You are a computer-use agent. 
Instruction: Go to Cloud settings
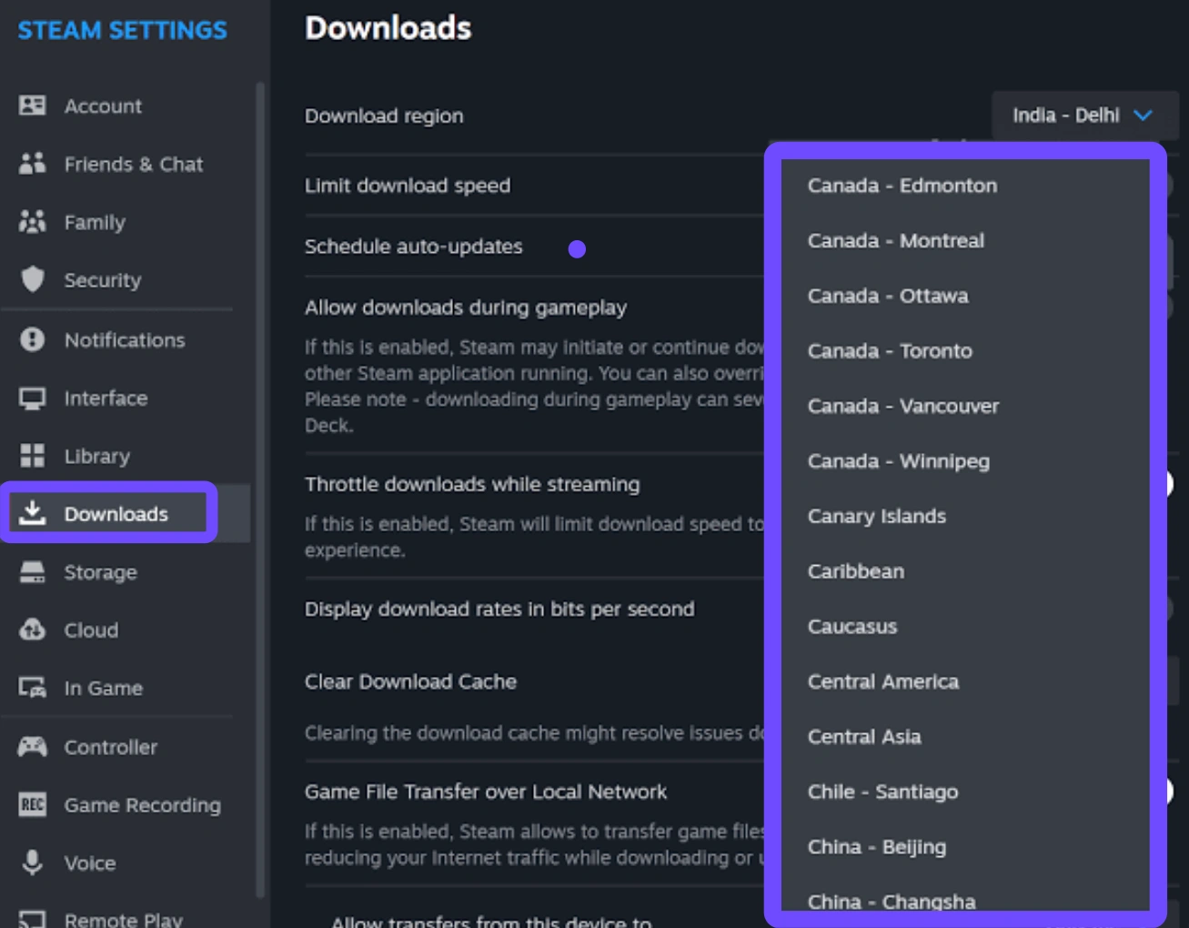[x=91, y=630]
